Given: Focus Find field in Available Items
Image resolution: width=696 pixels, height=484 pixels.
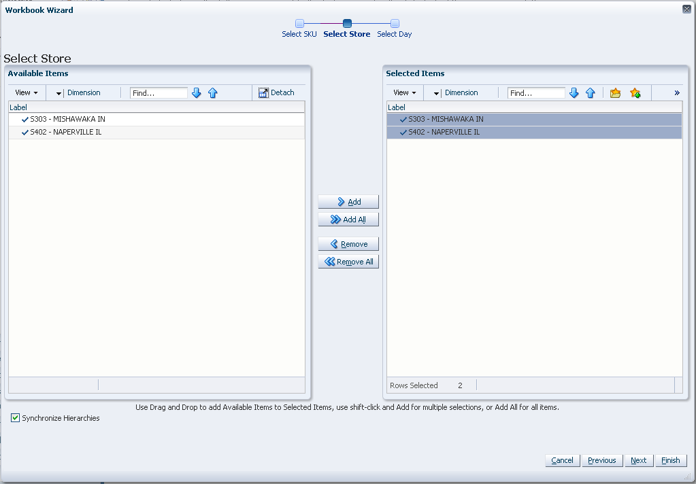Looking at the screenshot, I should pyautogui.click(x=159, y=92).
